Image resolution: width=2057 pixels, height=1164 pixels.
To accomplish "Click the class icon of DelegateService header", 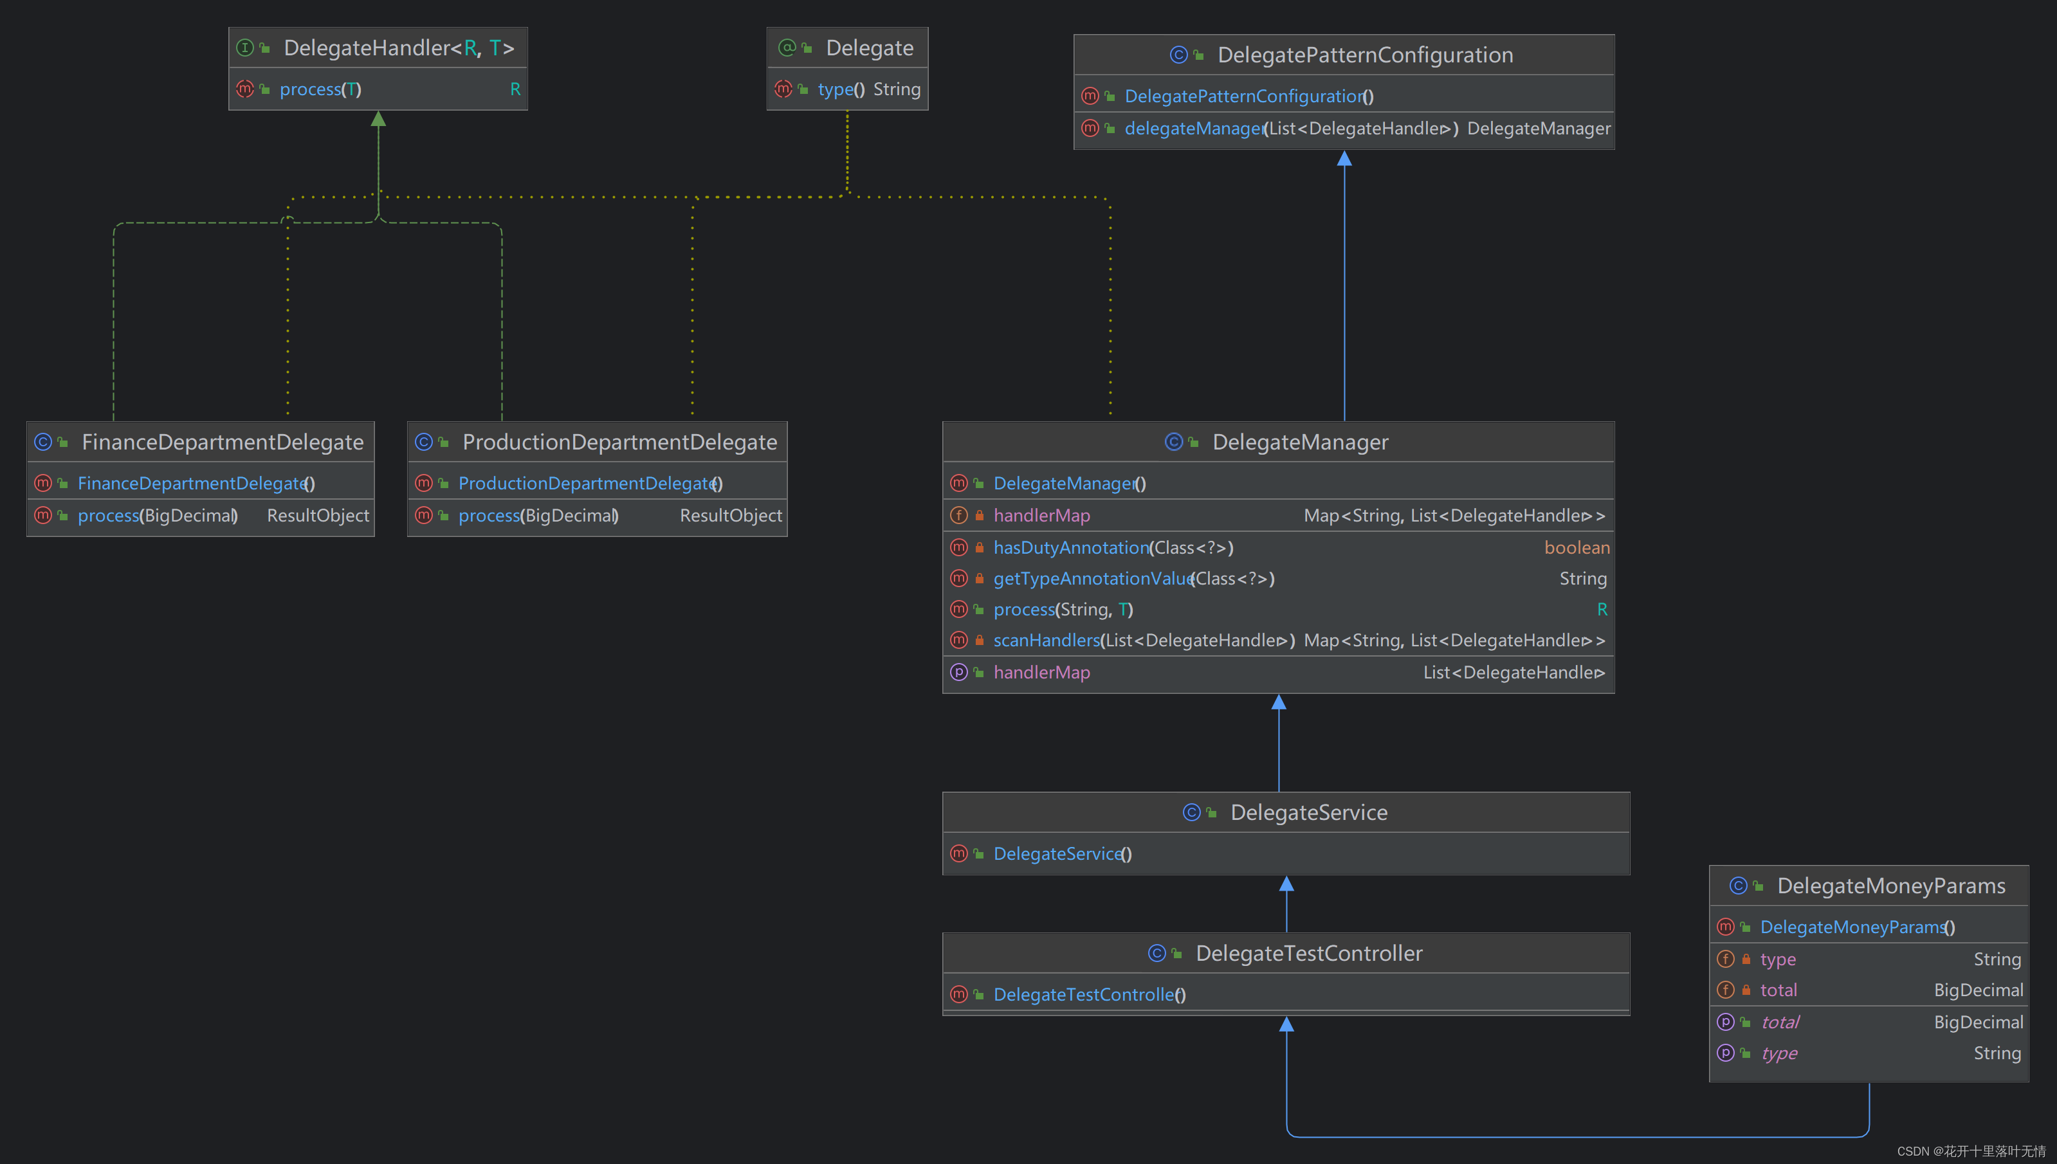I will pyautogui.click(x=1191, y=812).
